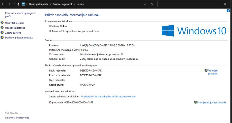
Task: Open Upravitelj uređaja link
Action: tap(15, 23)
